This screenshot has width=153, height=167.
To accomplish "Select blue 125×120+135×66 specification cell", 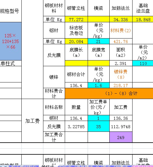I will (x=11, y=41).
